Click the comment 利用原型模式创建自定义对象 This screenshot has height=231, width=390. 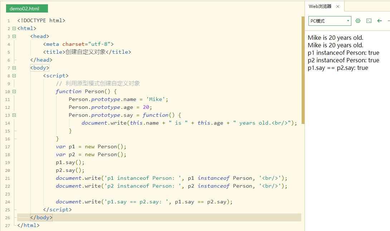[x=98, y=83]
